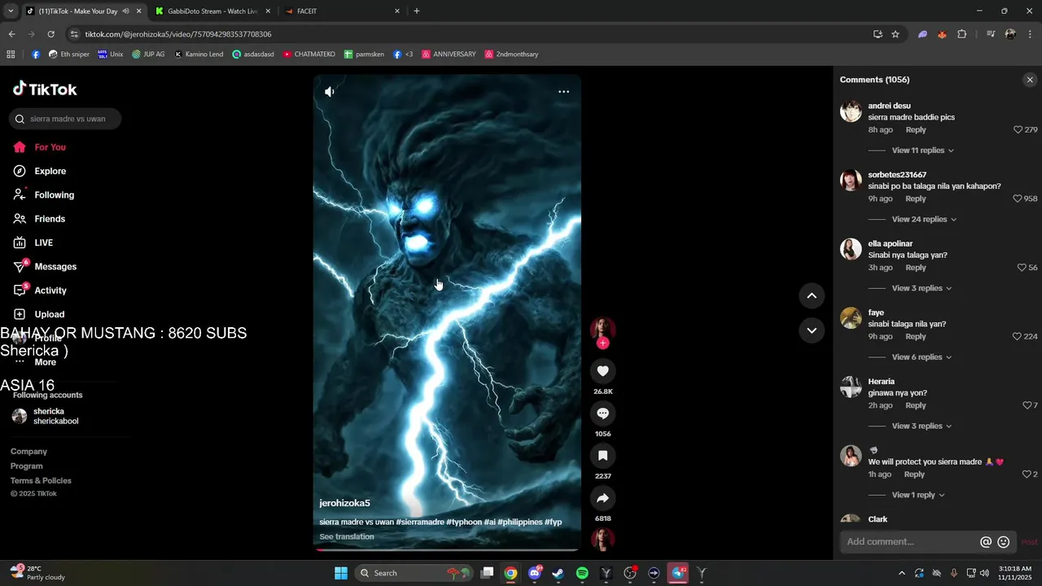
Task: Open the CHATMATEKO bookmark
Action: click(309, 55)
